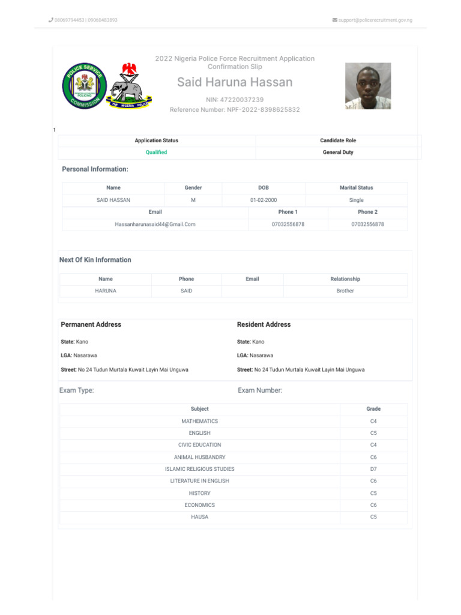Open the support@policerecruitment.gov.ng email link
The width and height of the screenshot is (461, 615).
[375, 20]
